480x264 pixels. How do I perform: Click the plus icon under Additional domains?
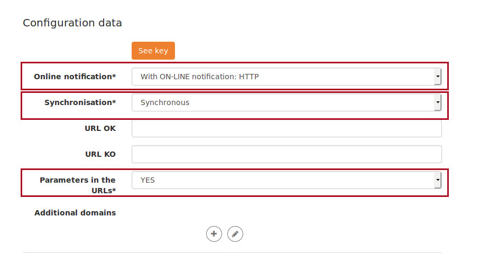[214, 234]
